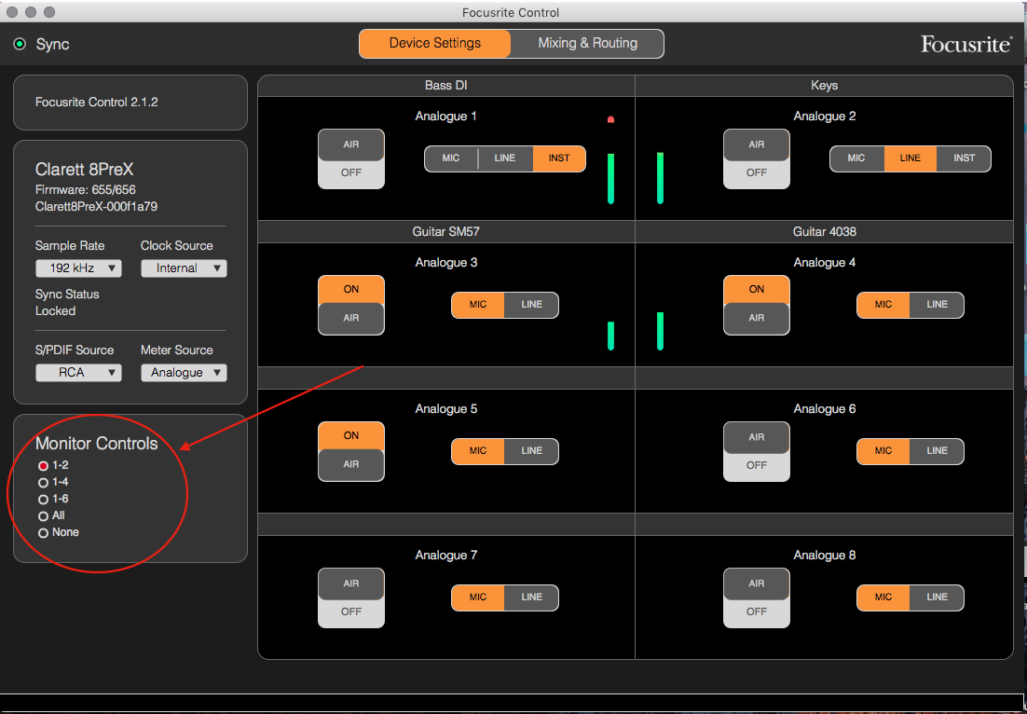The height and width of the screenshot is (714, 1027).
Task: Set Analogue 1 input to MIC
Action: (x=451, y=158)
